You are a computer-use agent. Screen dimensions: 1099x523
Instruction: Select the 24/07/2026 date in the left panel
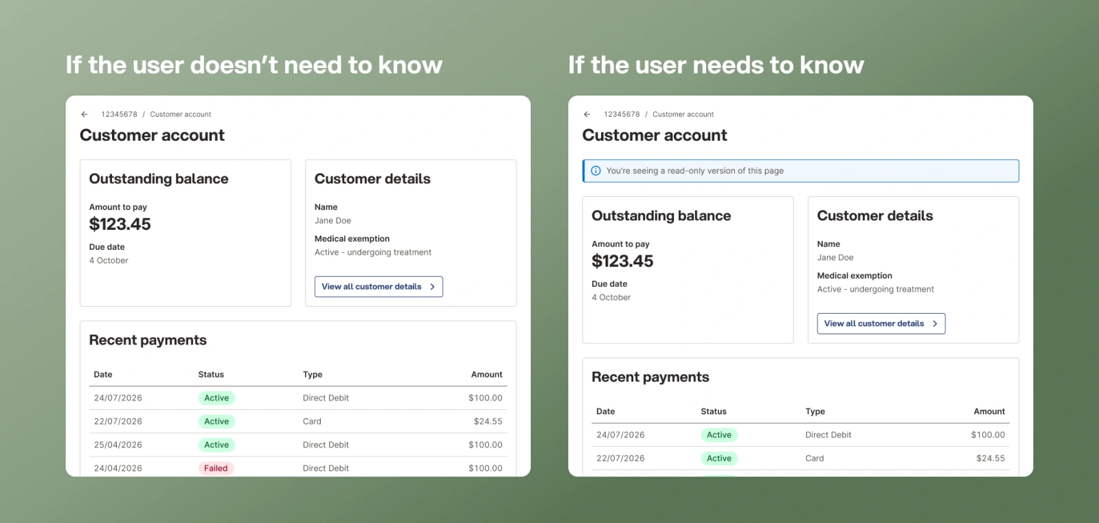(118, 398)
